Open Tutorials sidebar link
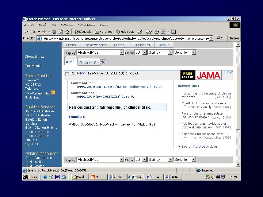Screen dimensions: 263x197 (32, 88)
